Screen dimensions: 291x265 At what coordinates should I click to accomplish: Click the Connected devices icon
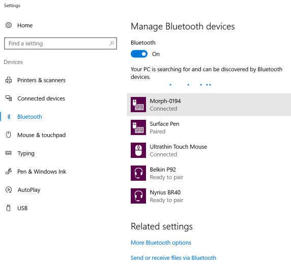pyautogui.click(x=9, y=98)
